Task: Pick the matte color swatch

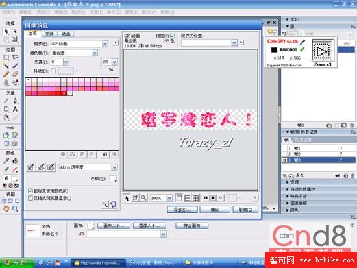Action: point(113,178)
